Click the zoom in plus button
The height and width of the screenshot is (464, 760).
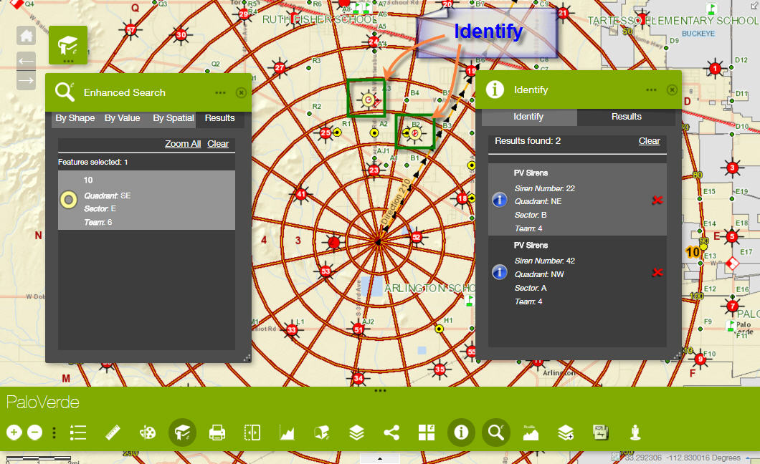[14, 432]
